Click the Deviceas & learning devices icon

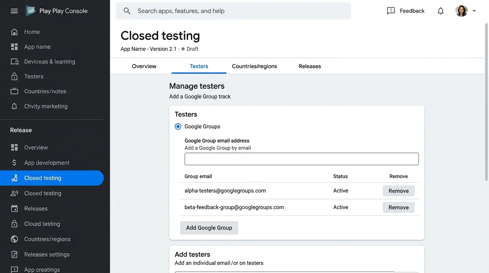(14, 62)
